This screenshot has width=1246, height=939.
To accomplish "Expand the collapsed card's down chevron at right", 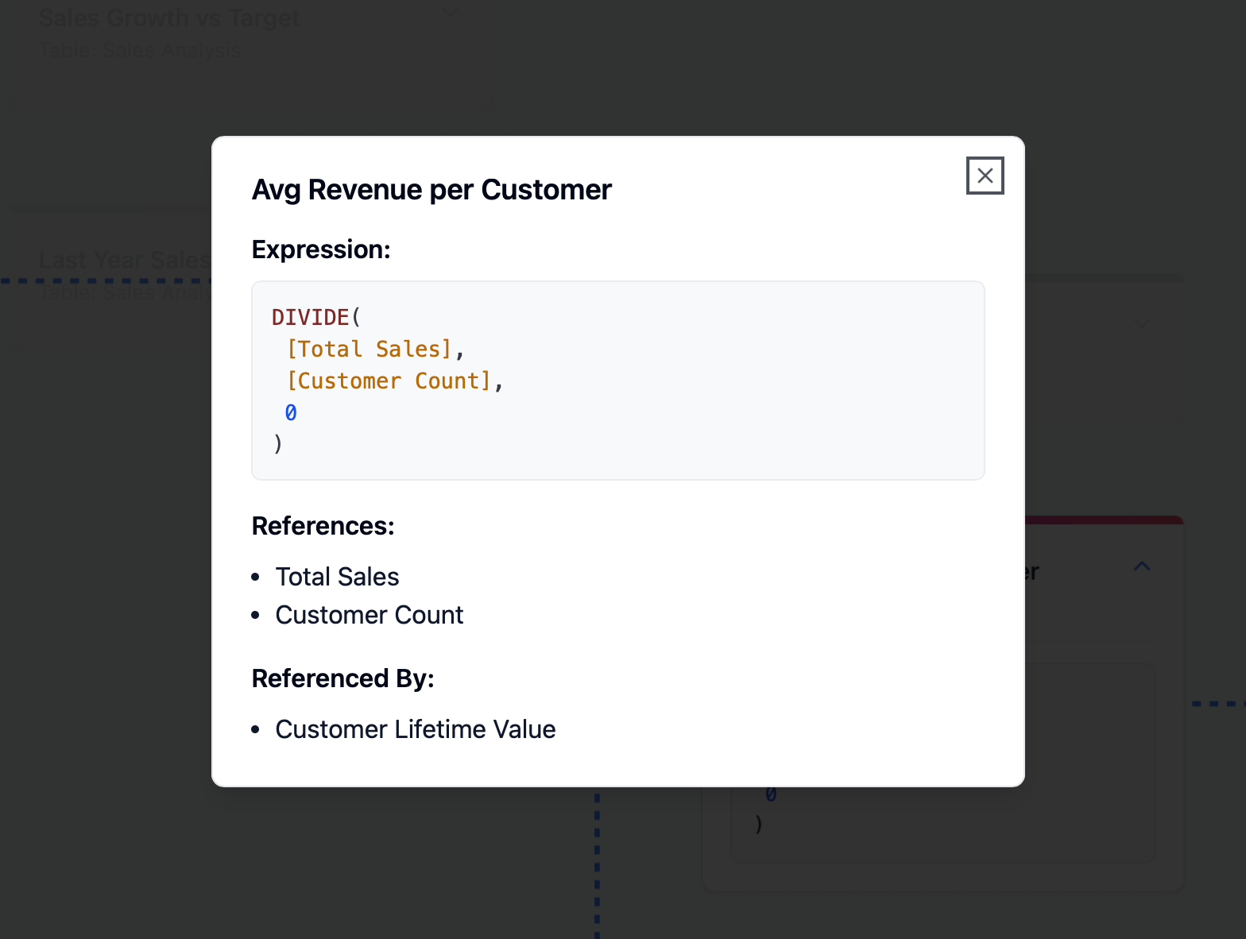I will coord(1142,324).
